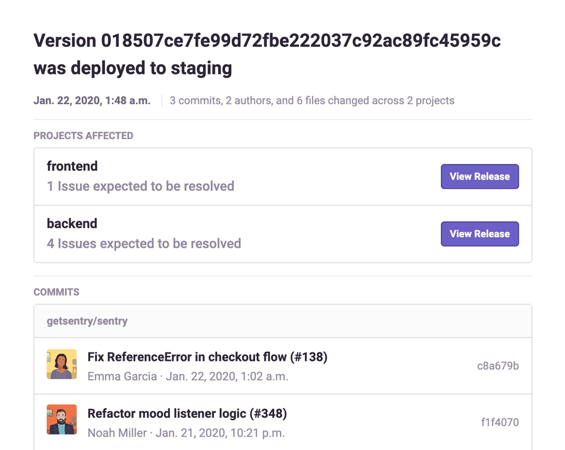Open the backend project name

pos(72,223)
